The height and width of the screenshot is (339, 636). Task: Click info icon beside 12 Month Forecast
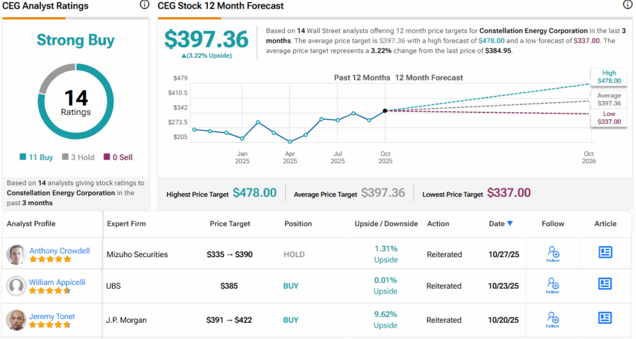click(627, 5)
